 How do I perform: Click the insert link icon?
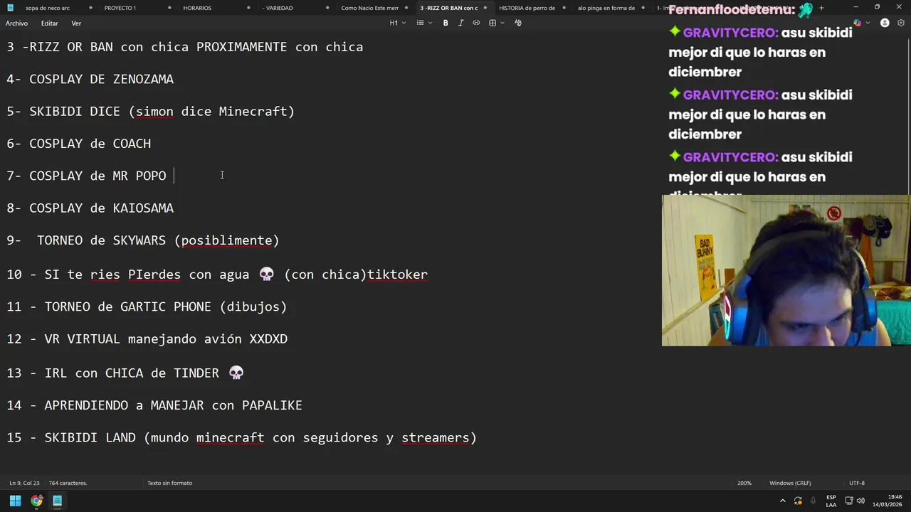(476, 23)
